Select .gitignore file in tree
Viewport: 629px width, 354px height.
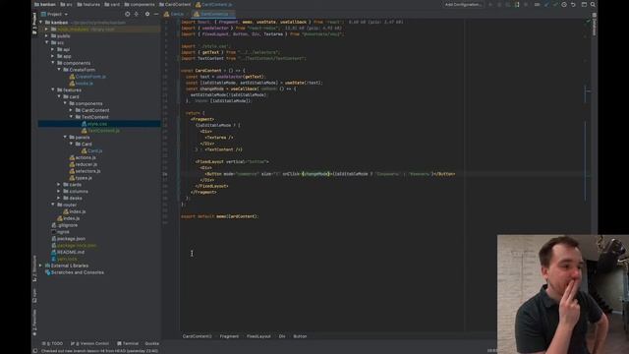tap(64, 225)
